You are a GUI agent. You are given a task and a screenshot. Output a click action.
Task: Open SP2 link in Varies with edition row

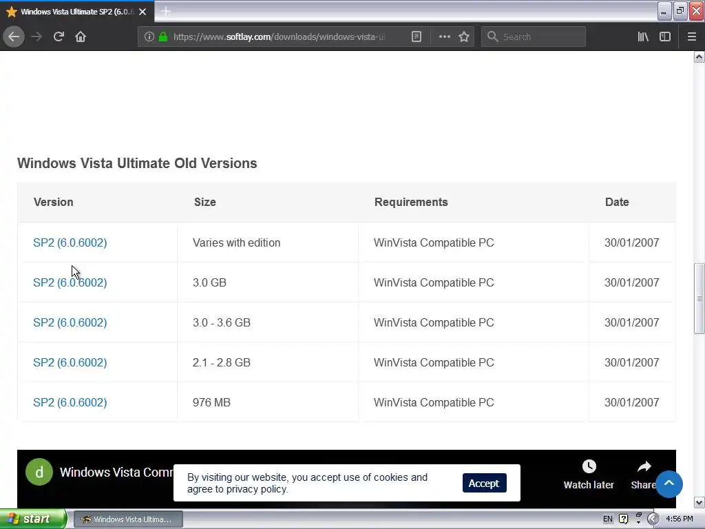pos(70,242)
